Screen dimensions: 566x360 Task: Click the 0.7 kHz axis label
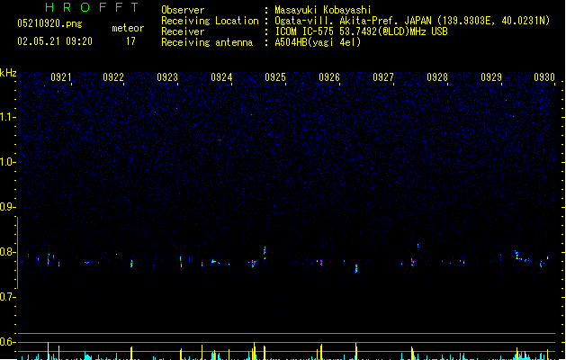coord(7,297)
